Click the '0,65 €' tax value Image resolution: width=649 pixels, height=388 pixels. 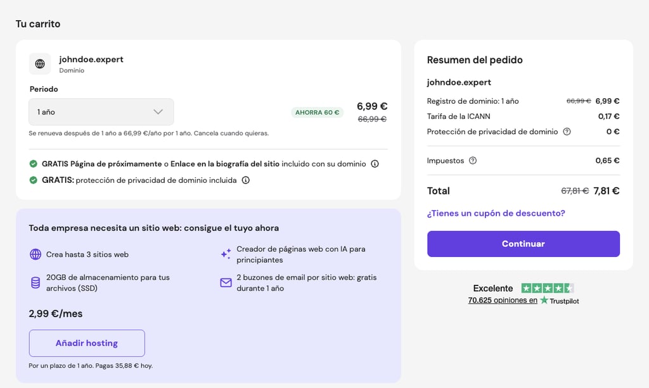coord(607,161)
